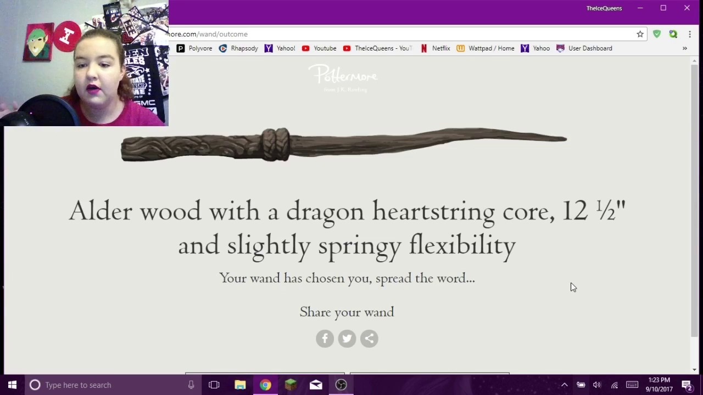Open the Polyvore bookmark
703x395 pixels.
point(194,48)
